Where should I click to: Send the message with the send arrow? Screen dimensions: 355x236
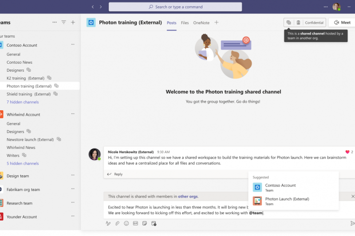pos(352,223)
